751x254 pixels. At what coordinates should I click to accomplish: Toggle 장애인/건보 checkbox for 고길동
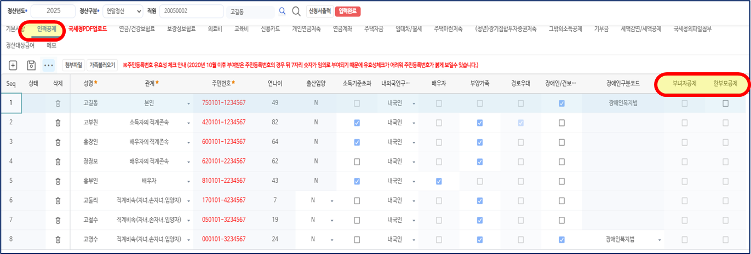click(x=561, y=103)
